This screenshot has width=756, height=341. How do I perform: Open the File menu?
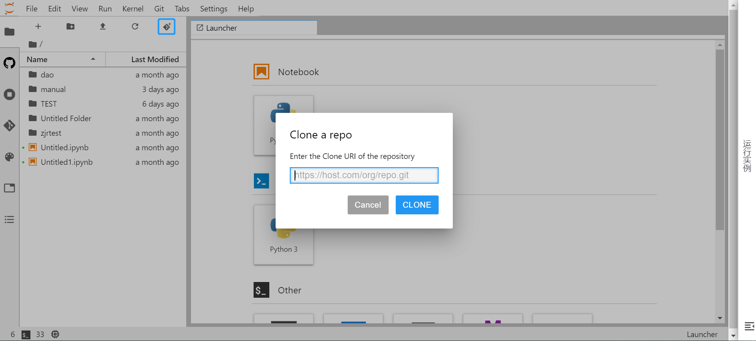31,9
